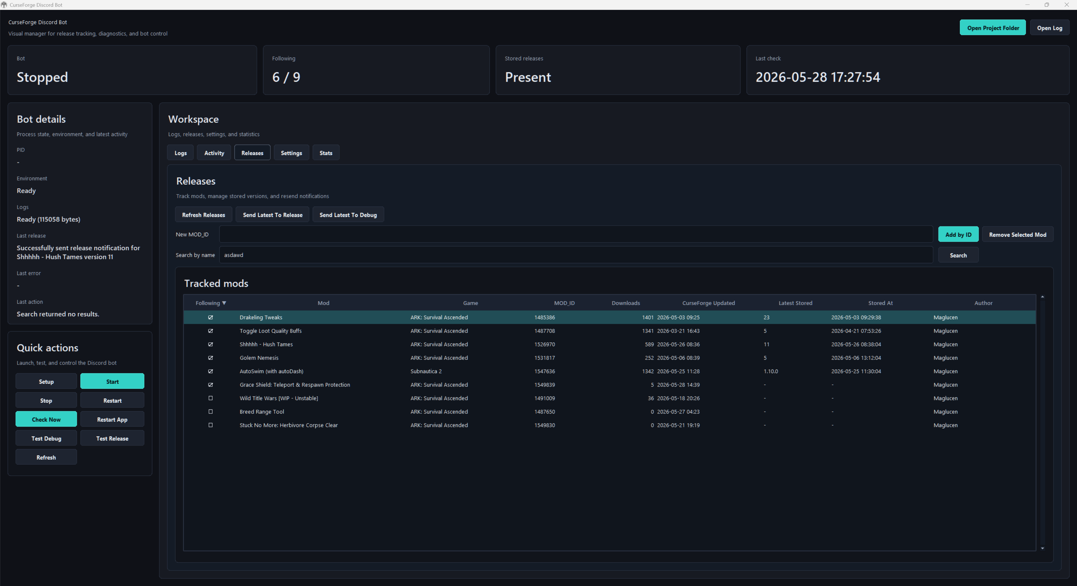Screen dimensions: 1077x586
Task: Start the Discord bot
Action: (112, 381)
